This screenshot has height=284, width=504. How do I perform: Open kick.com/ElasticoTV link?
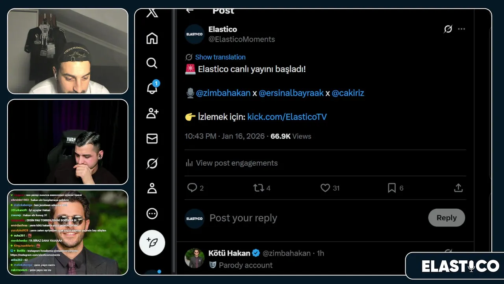[287, 117]
